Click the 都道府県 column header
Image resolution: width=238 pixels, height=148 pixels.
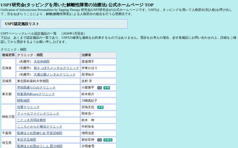pyautogui.click(x=8, y=55)
